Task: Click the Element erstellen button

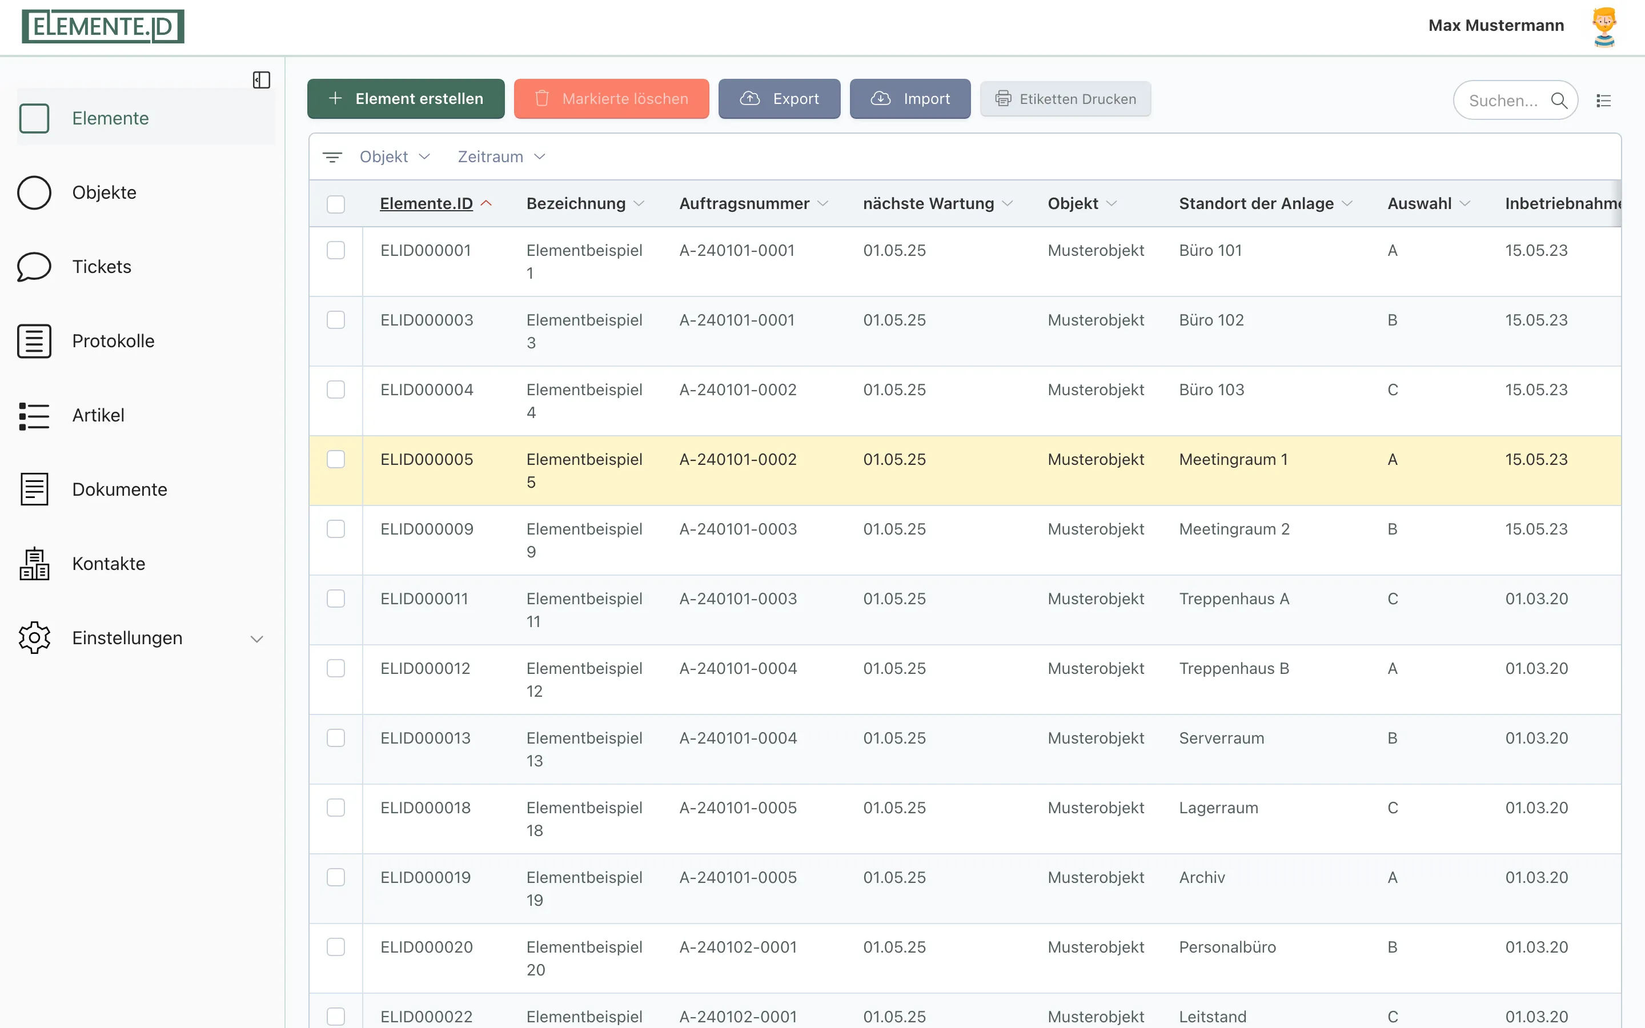Action: [x=406, y=99]
